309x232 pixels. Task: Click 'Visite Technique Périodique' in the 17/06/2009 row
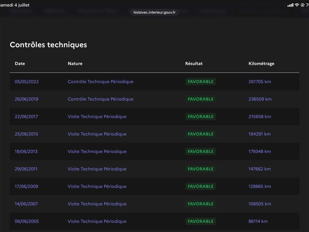[x=97, y=186]
